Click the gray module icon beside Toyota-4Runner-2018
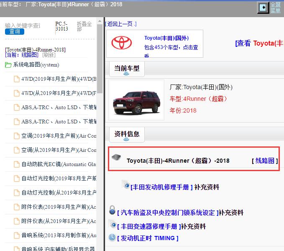This screenshot has height=251, width=284. tap(116, 157)
